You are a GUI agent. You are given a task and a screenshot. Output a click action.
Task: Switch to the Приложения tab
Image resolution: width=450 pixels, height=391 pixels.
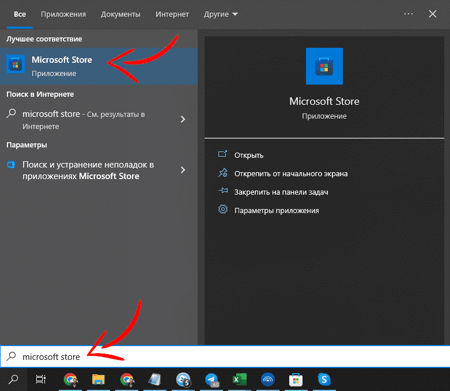(63, 14)
